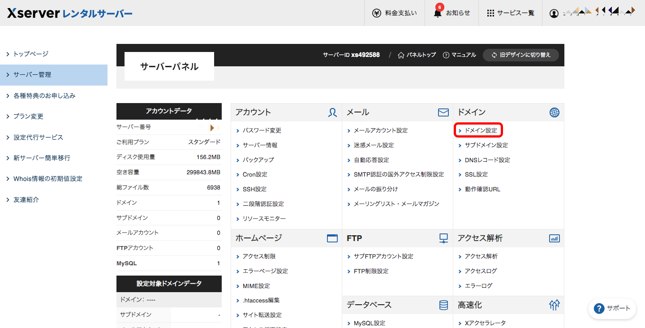This screenshot has height=328, width=645.
Task: Open メールアカウント設定 link
Action: pos(380,130)
